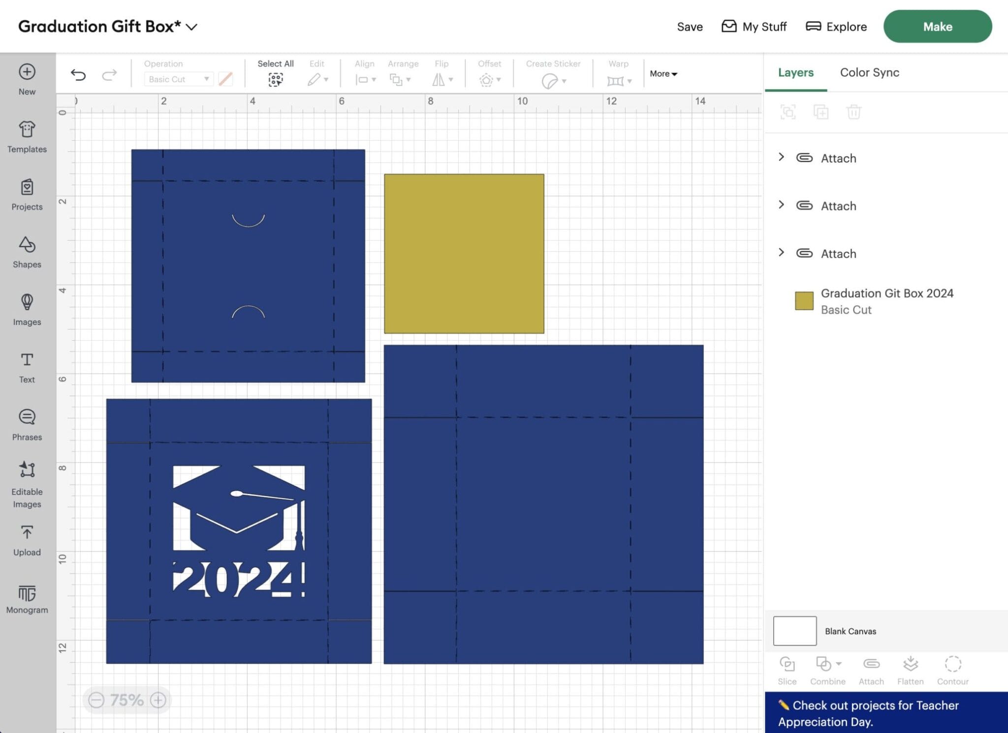
Task: Click the Select All icon
Action: click(x=276, y=79)
